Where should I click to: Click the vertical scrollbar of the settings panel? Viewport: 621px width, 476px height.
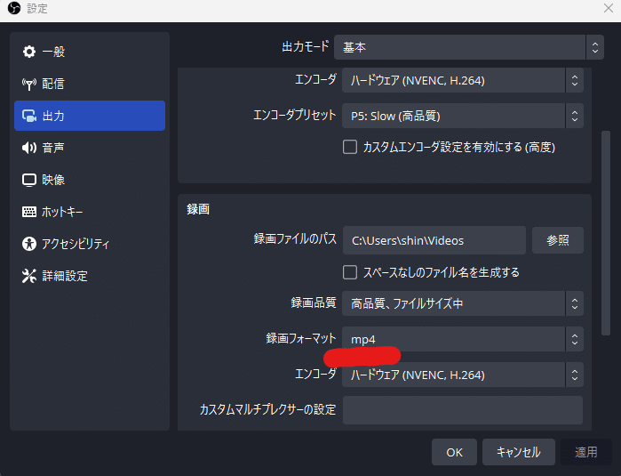[x=606, y=233]
